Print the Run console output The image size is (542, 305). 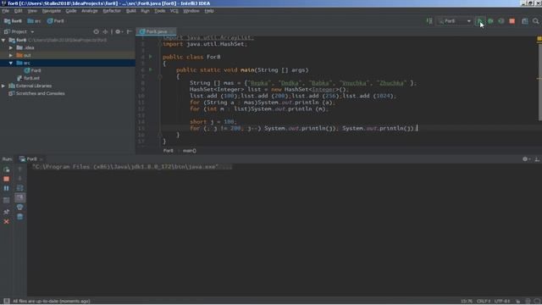point(19,207)
